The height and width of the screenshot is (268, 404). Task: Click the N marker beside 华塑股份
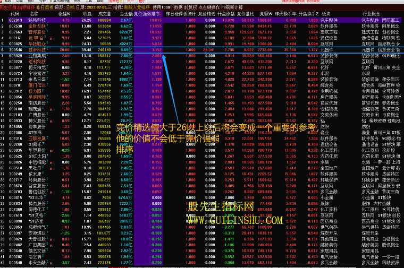coord(51,151)
